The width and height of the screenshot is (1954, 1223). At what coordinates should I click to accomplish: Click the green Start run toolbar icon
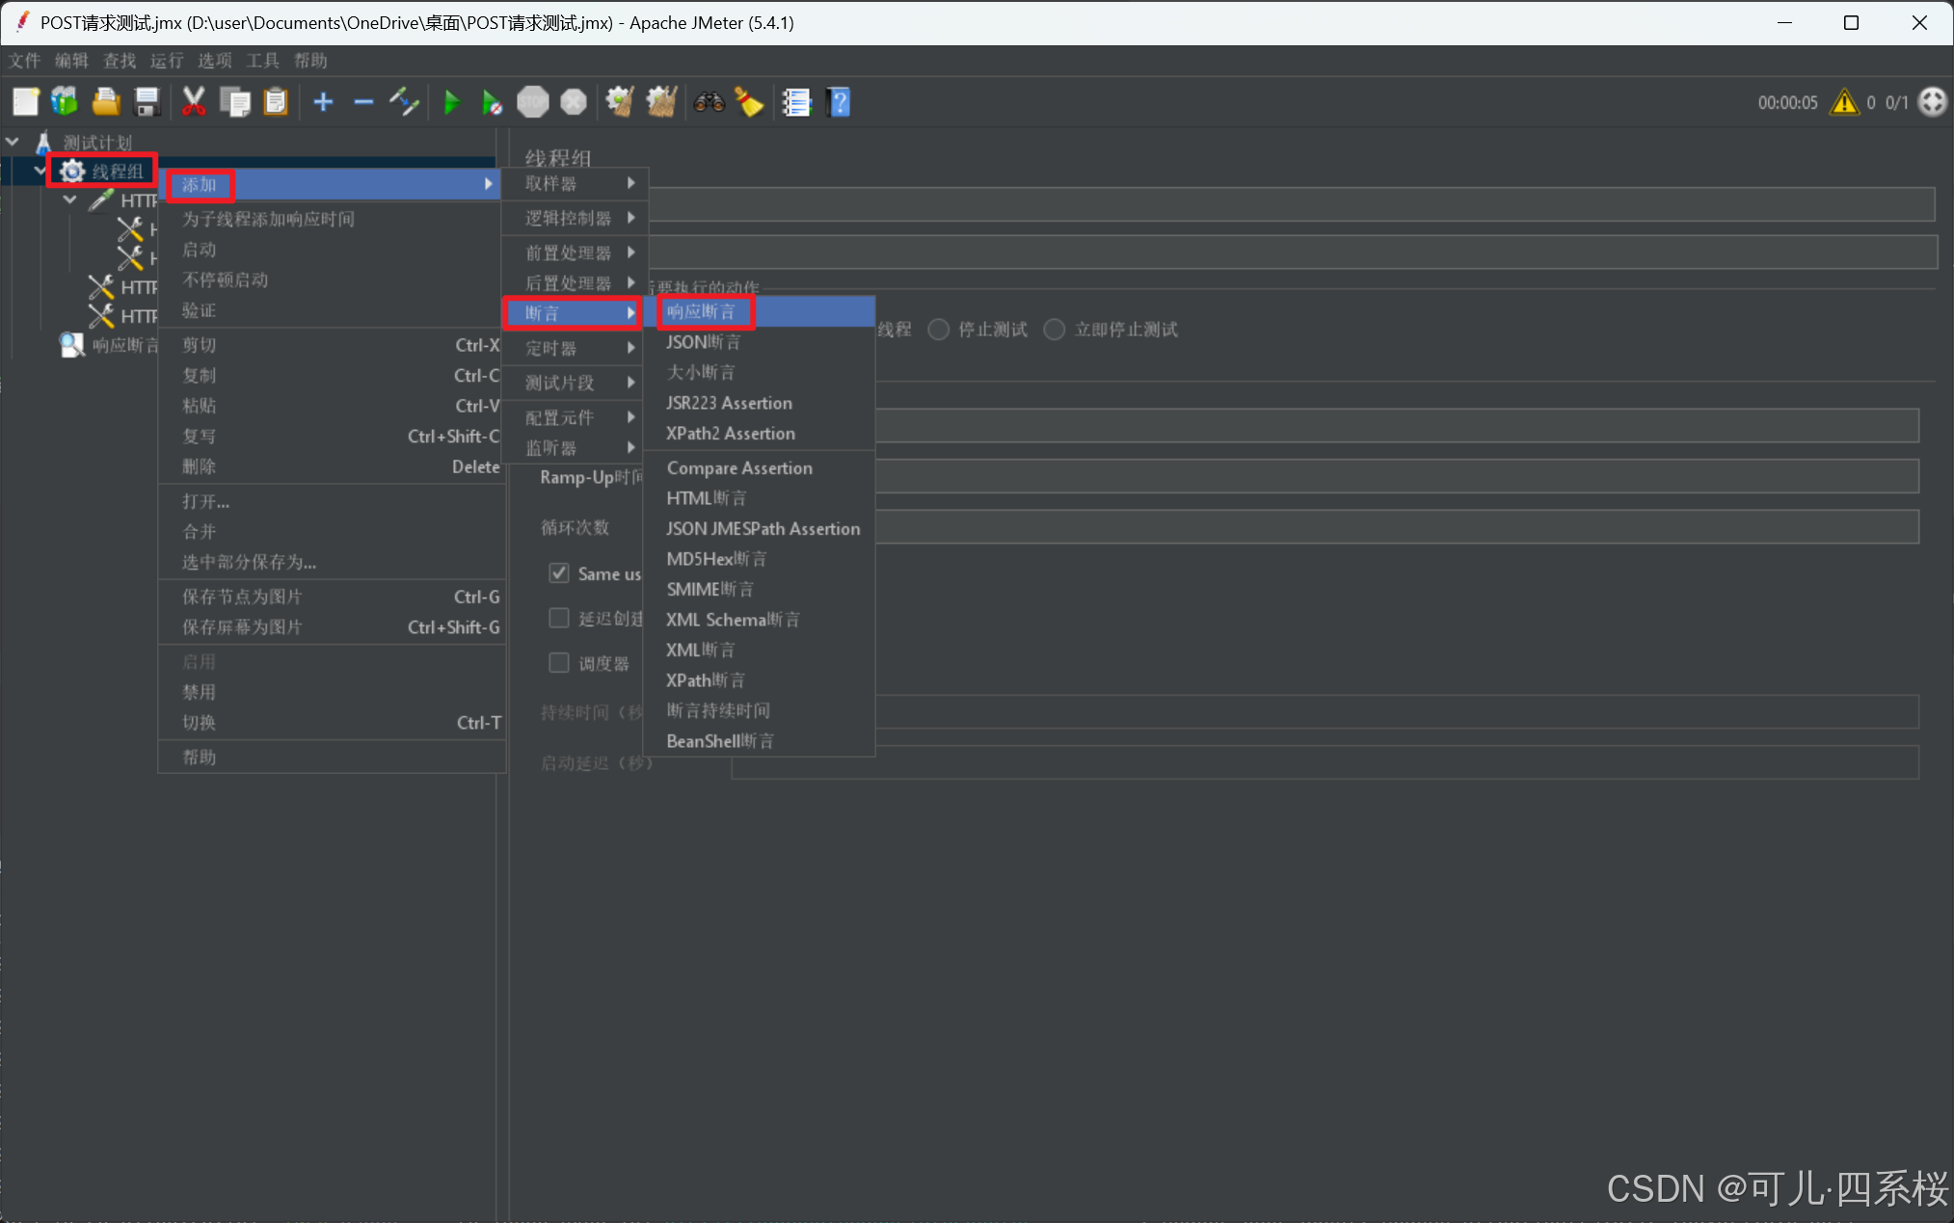point(451,102)
